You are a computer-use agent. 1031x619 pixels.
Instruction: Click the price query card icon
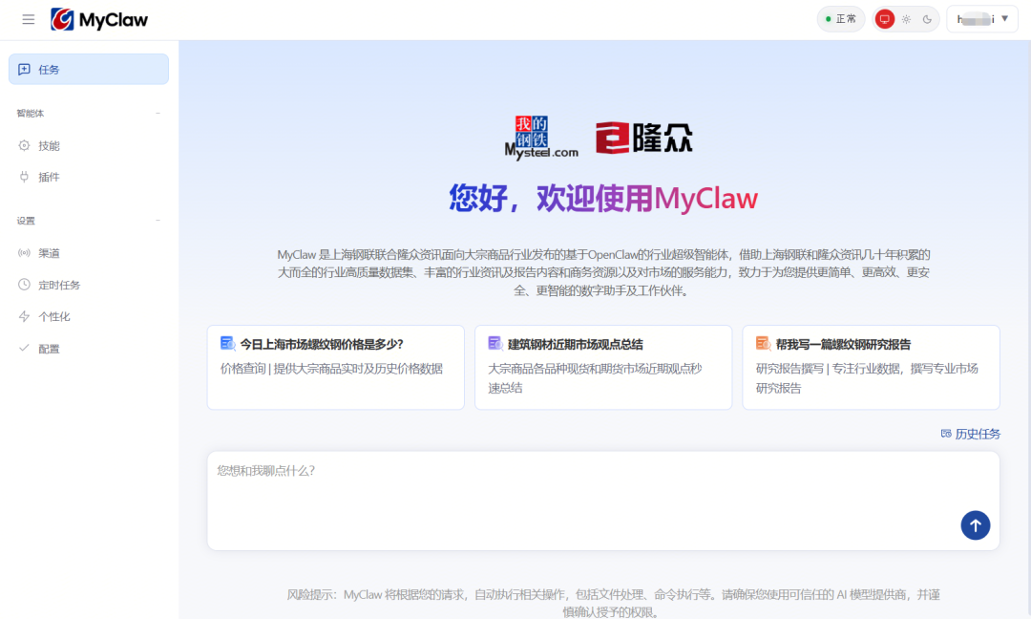227,343
